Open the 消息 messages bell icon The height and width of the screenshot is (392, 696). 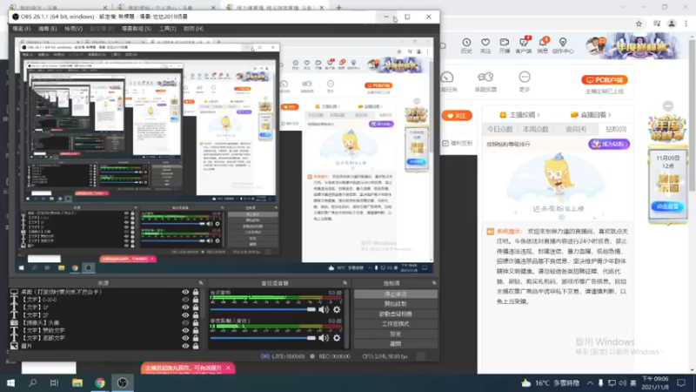point(543,45)
